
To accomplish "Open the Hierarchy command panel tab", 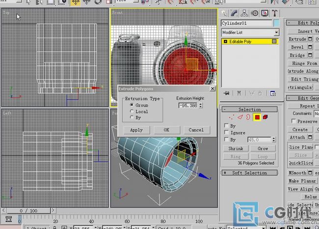I will [x=244, y=13].
